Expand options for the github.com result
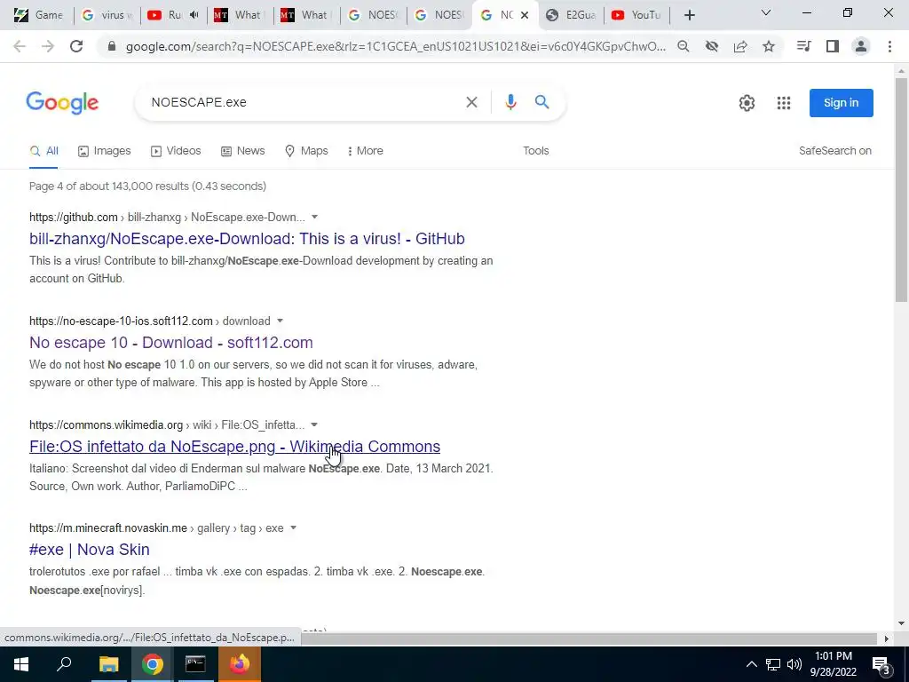The width and height of the screenshot is (909, 682). (x=315, y=217)
